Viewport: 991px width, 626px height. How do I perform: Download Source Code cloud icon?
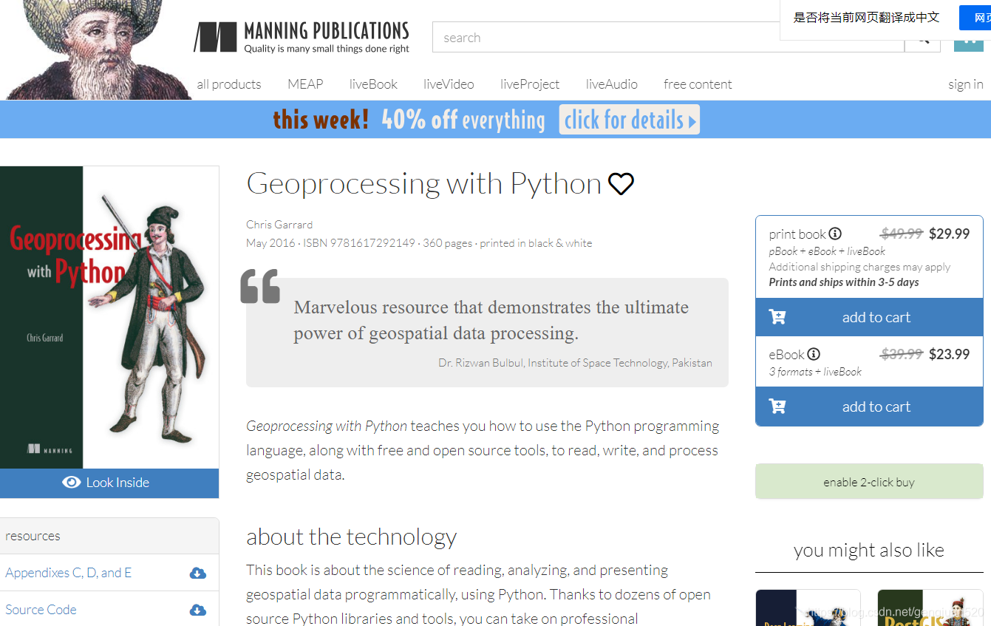coord(198,610)
